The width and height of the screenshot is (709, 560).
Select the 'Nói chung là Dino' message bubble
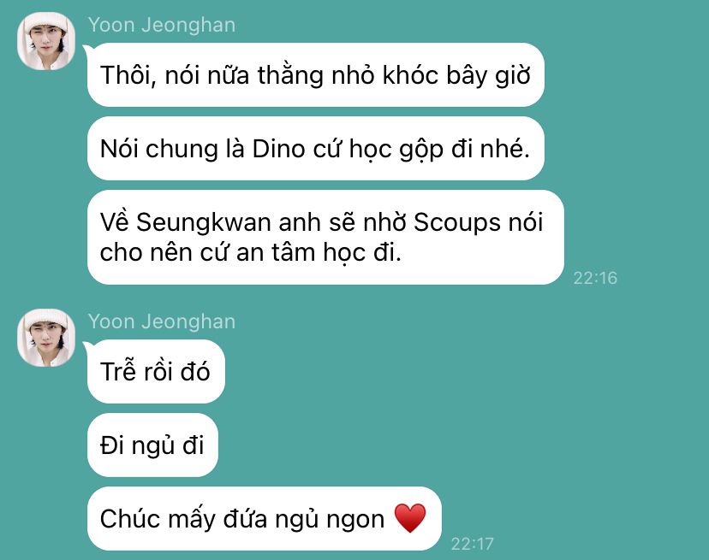(x=316, y=149)
